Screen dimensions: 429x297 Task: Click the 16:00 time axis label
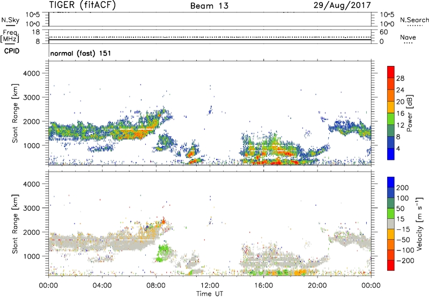coord(263,286)
